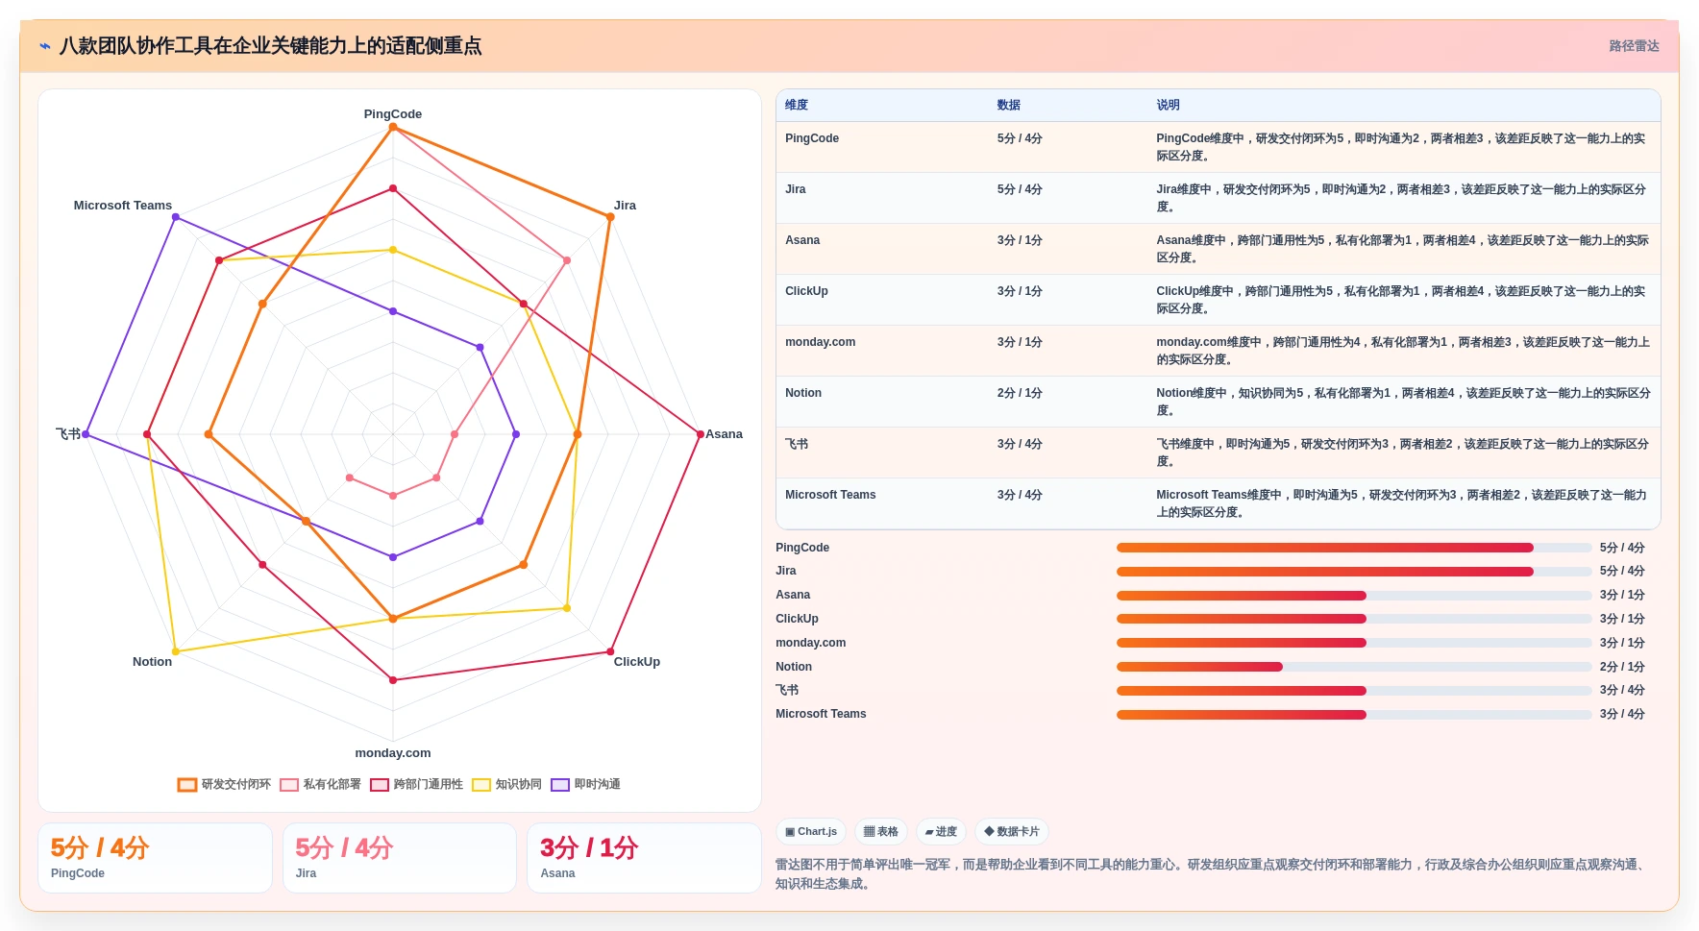Click the Notion description cell text
The width and height of the screenshot is (1699, 931).
1403,402
